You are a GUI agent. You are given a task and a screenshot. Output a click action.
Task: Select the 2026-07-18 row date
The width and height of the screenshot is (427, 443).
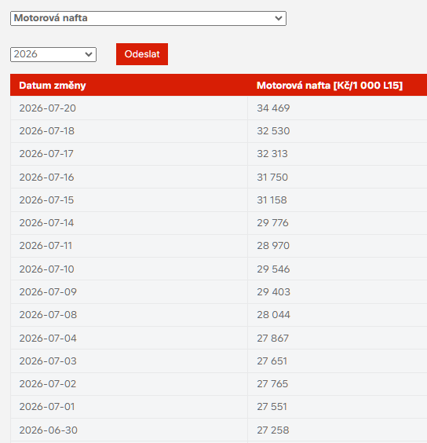[x=46, y=131]
